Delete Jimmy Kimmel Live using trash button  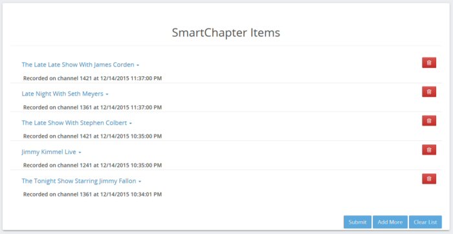tap(429, 150)
